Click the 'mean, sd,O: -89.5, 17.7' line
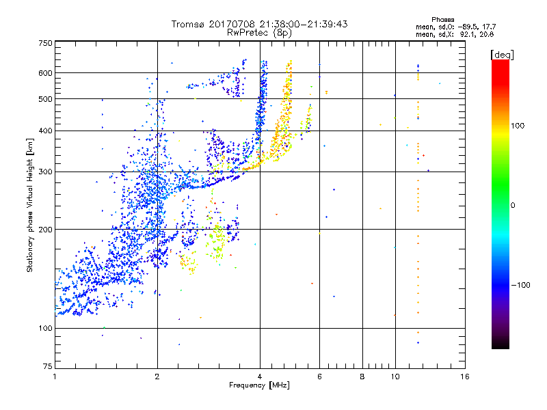 pos(455,27)
